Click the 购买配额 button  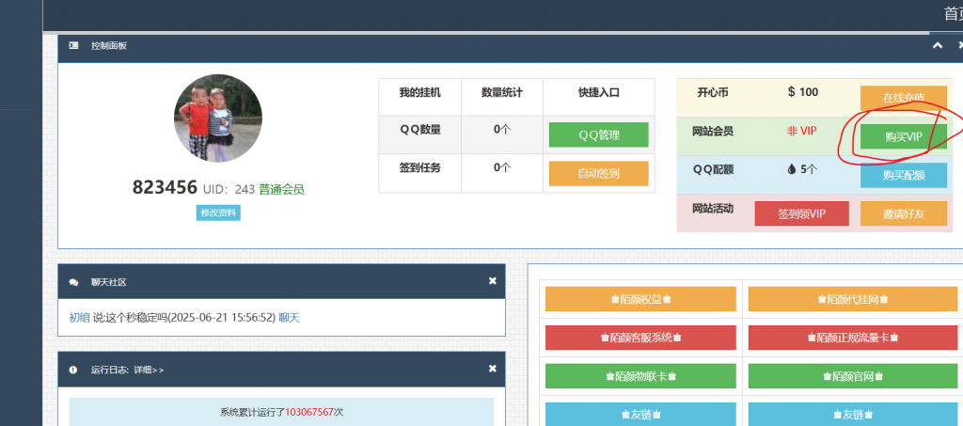(x=903, y=175)
